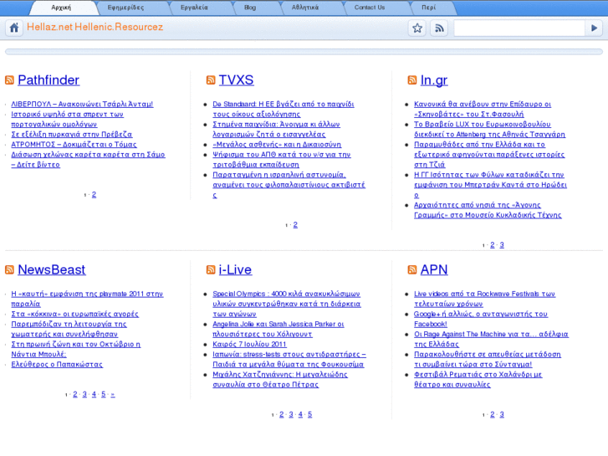The image size is (608, 456).
Task: Open playmate 2011 article in NewsBeast
Action: (x=87, y=299)
